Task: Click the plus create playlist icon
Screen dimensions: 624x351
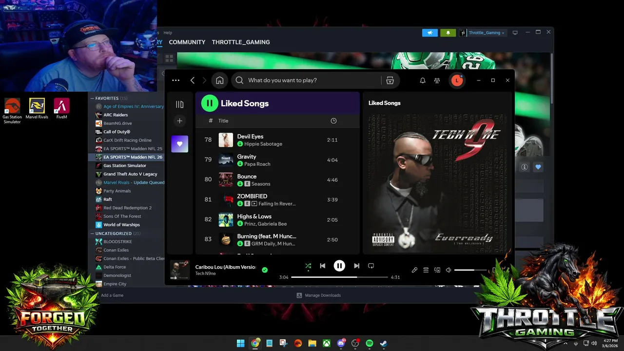Action: point(179,121)
